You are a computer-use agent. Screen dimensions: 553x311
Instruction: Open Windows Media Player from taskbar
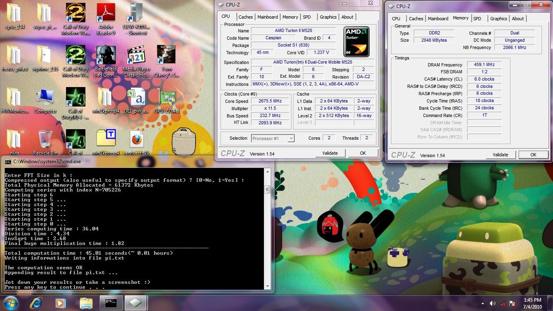60,303
